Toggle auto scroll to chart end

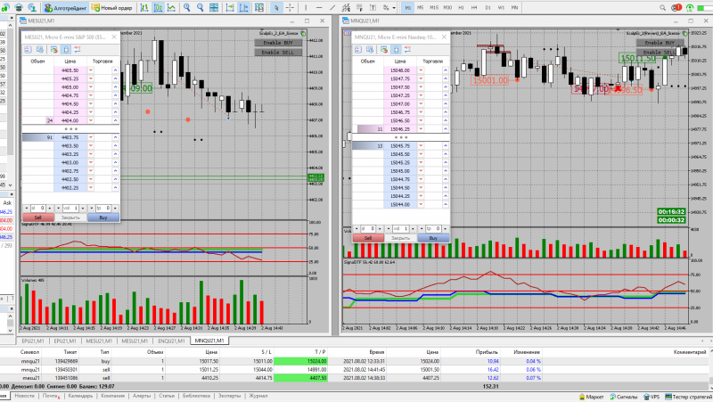(x=230, y=8)
